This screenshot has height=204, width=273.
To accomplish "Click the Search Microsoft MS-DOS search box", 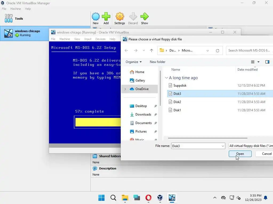I will tap(249, 50).
